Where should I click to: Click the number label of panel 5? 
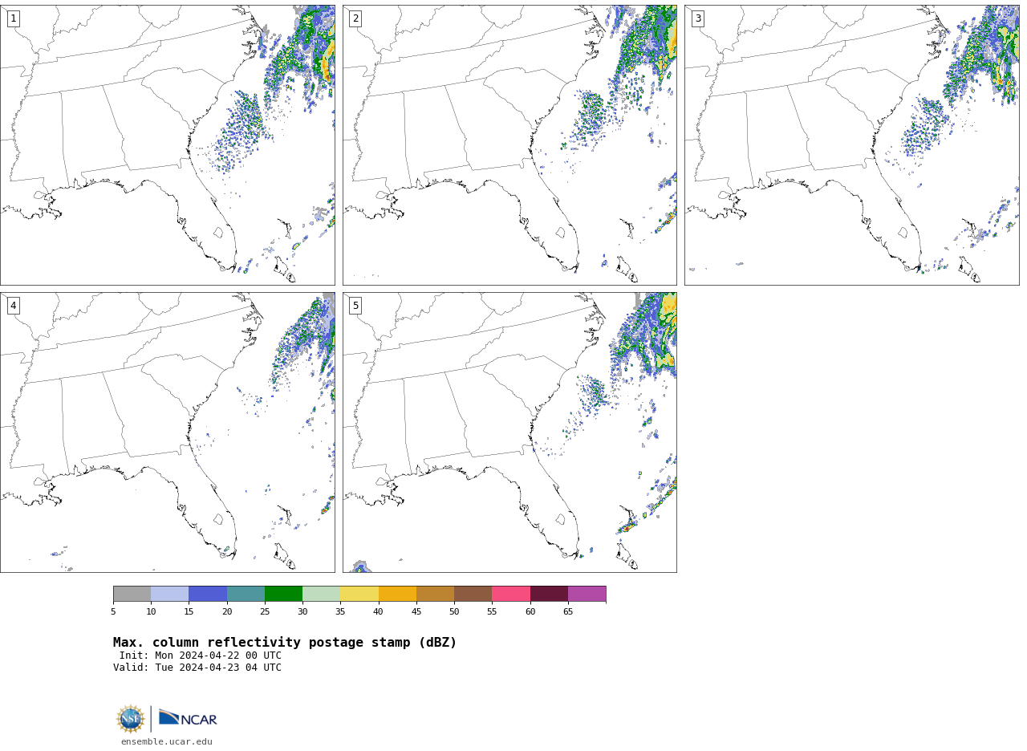point(355,306)
